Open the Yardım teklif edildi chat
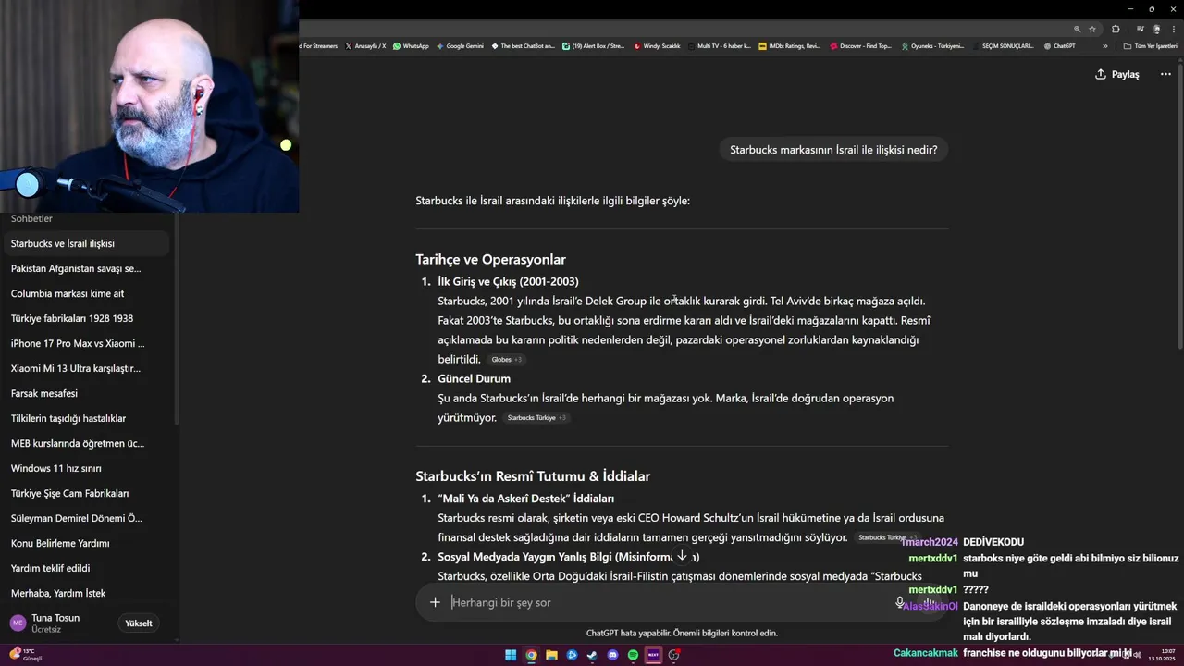Viewport: 1184px width, 666px height. [85, 568]
